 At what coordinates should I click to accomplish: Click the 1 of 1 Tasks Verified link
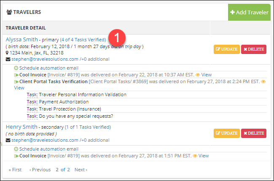pyautogui.click(x=88, y=127)
